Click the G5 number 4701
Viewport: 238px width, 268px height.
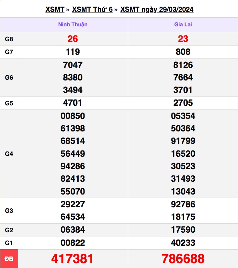[x=73, y=103]
